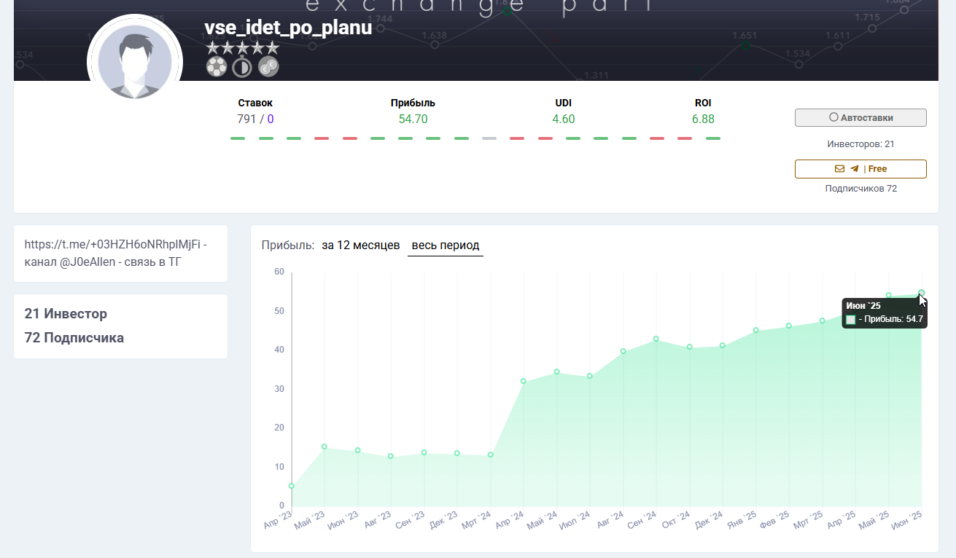Click the Май '23 data point on chart

tap(325, 447)
